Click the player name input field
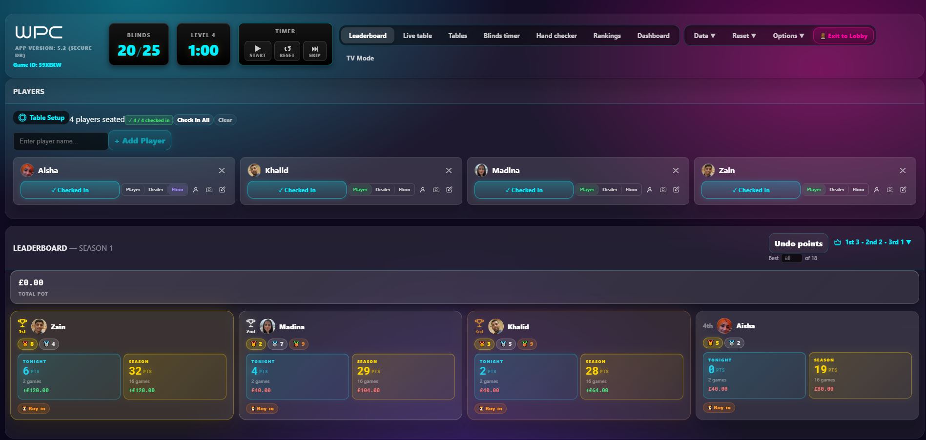This screenshot has height=440, width=926. click(61, 141)
